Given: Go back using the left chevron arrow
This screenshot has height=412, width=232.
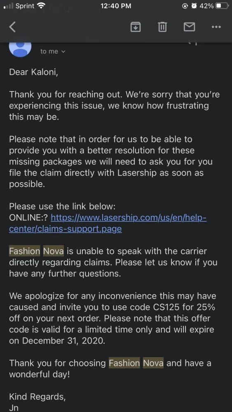Looking at the screenshot, I should 12,27.
